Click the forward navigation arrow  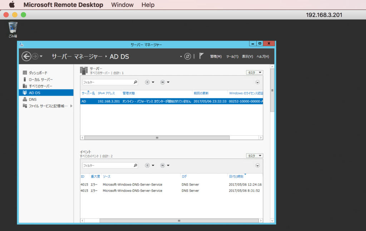click(35, 56)
